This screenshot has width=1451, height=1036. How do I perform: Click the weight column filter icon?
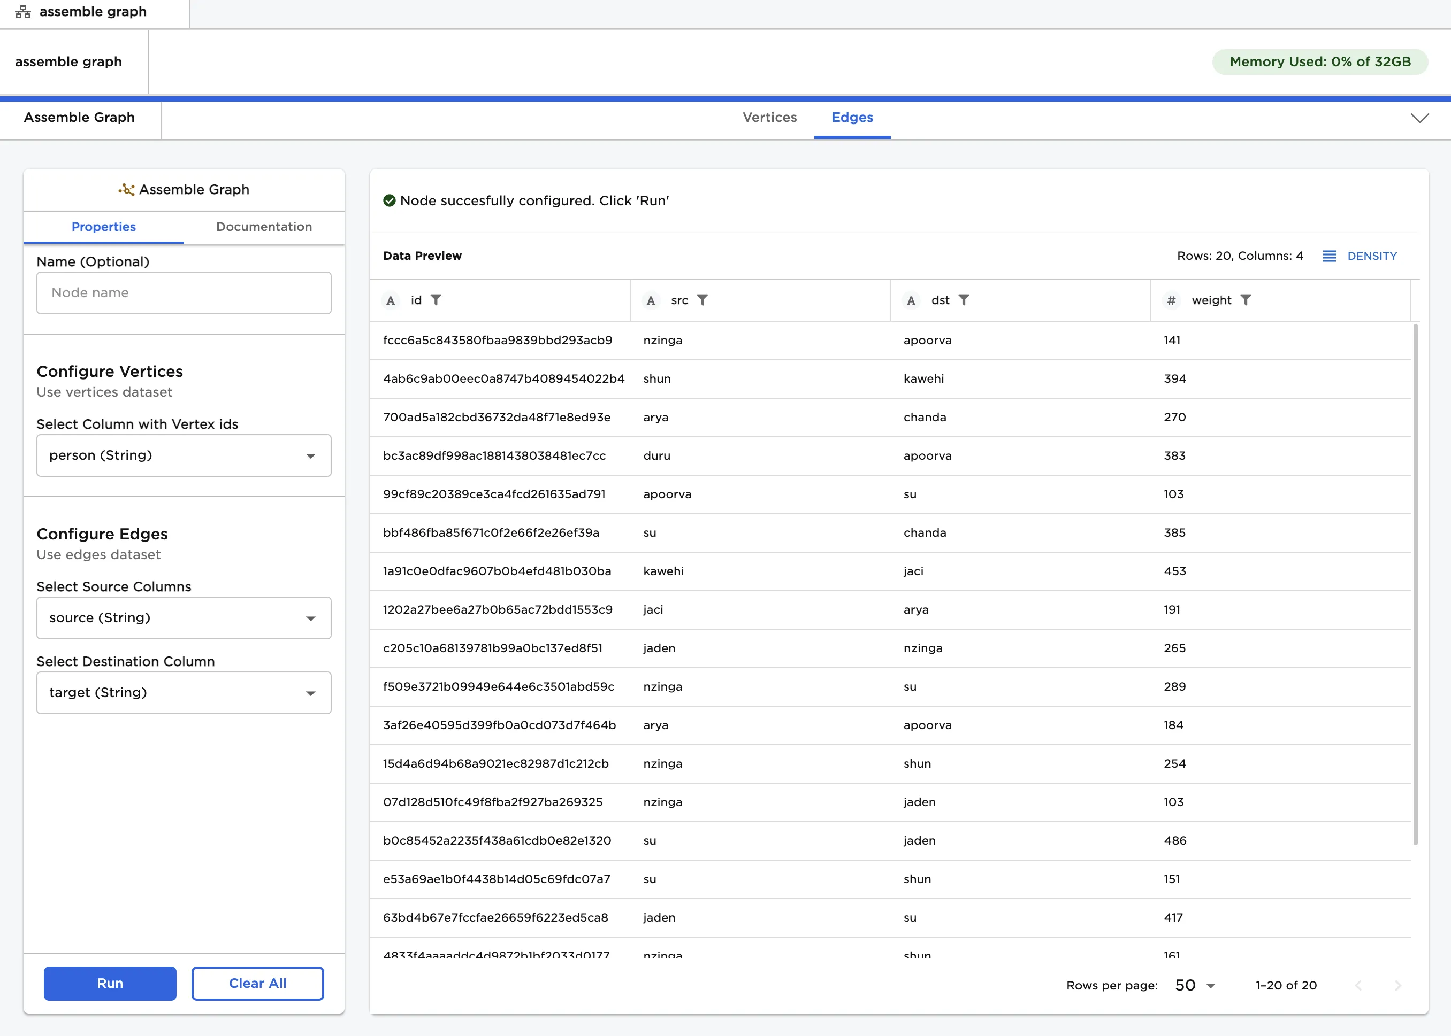click(1246, 300)
